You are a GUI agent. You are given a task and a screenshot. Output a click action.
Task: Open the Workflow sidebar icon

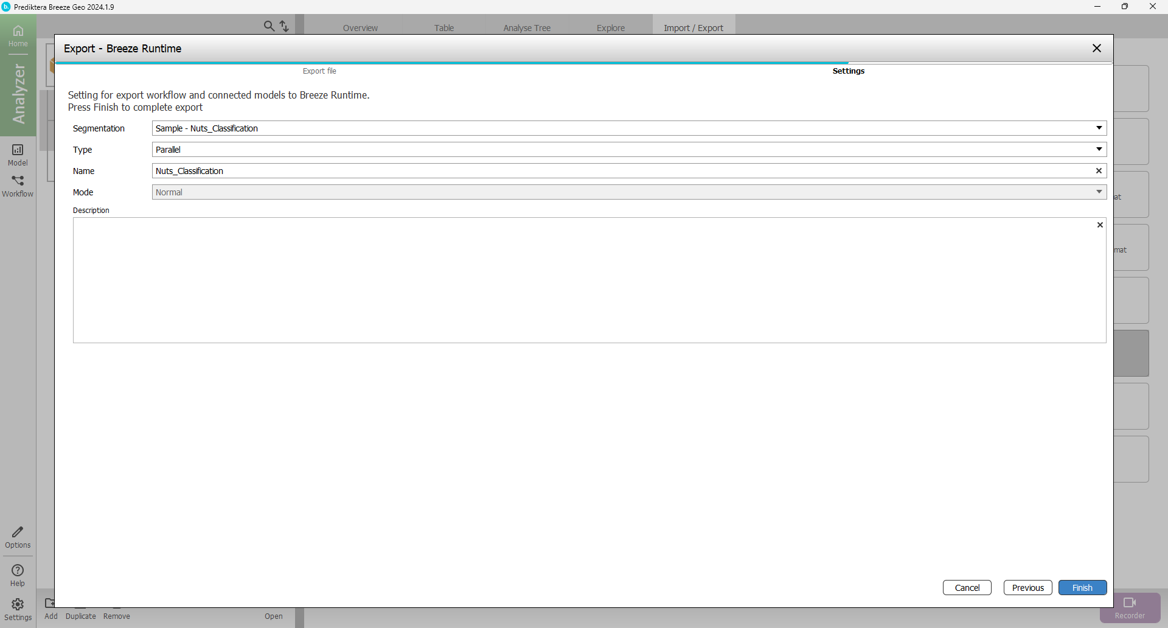click(x=18, y=186)
